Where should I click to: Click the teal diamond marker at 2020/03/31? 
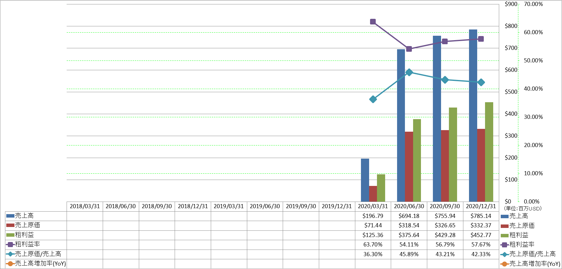tap(373, 99)
